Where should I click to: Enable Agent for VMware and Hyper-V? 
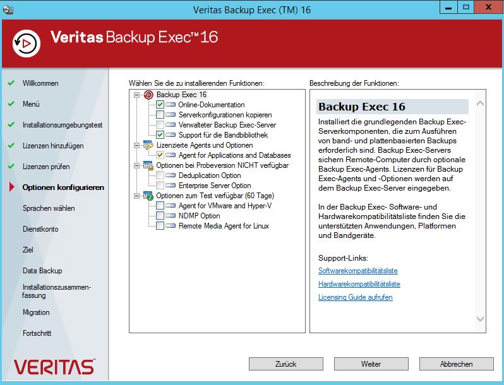coord(160,206)
